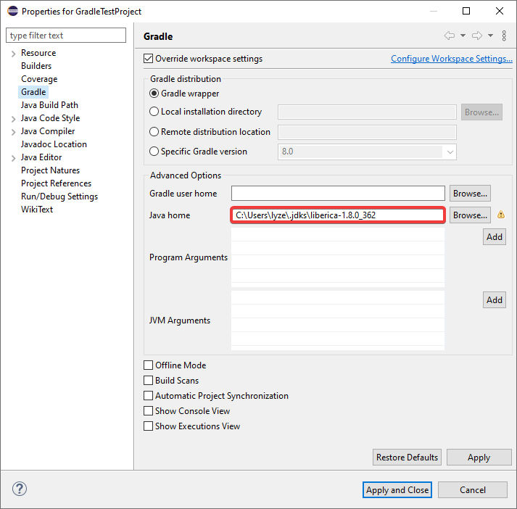This screenshot has width=517, height=509.
Task: Click Apply and Close button
Action: click(x=397, y=490)
